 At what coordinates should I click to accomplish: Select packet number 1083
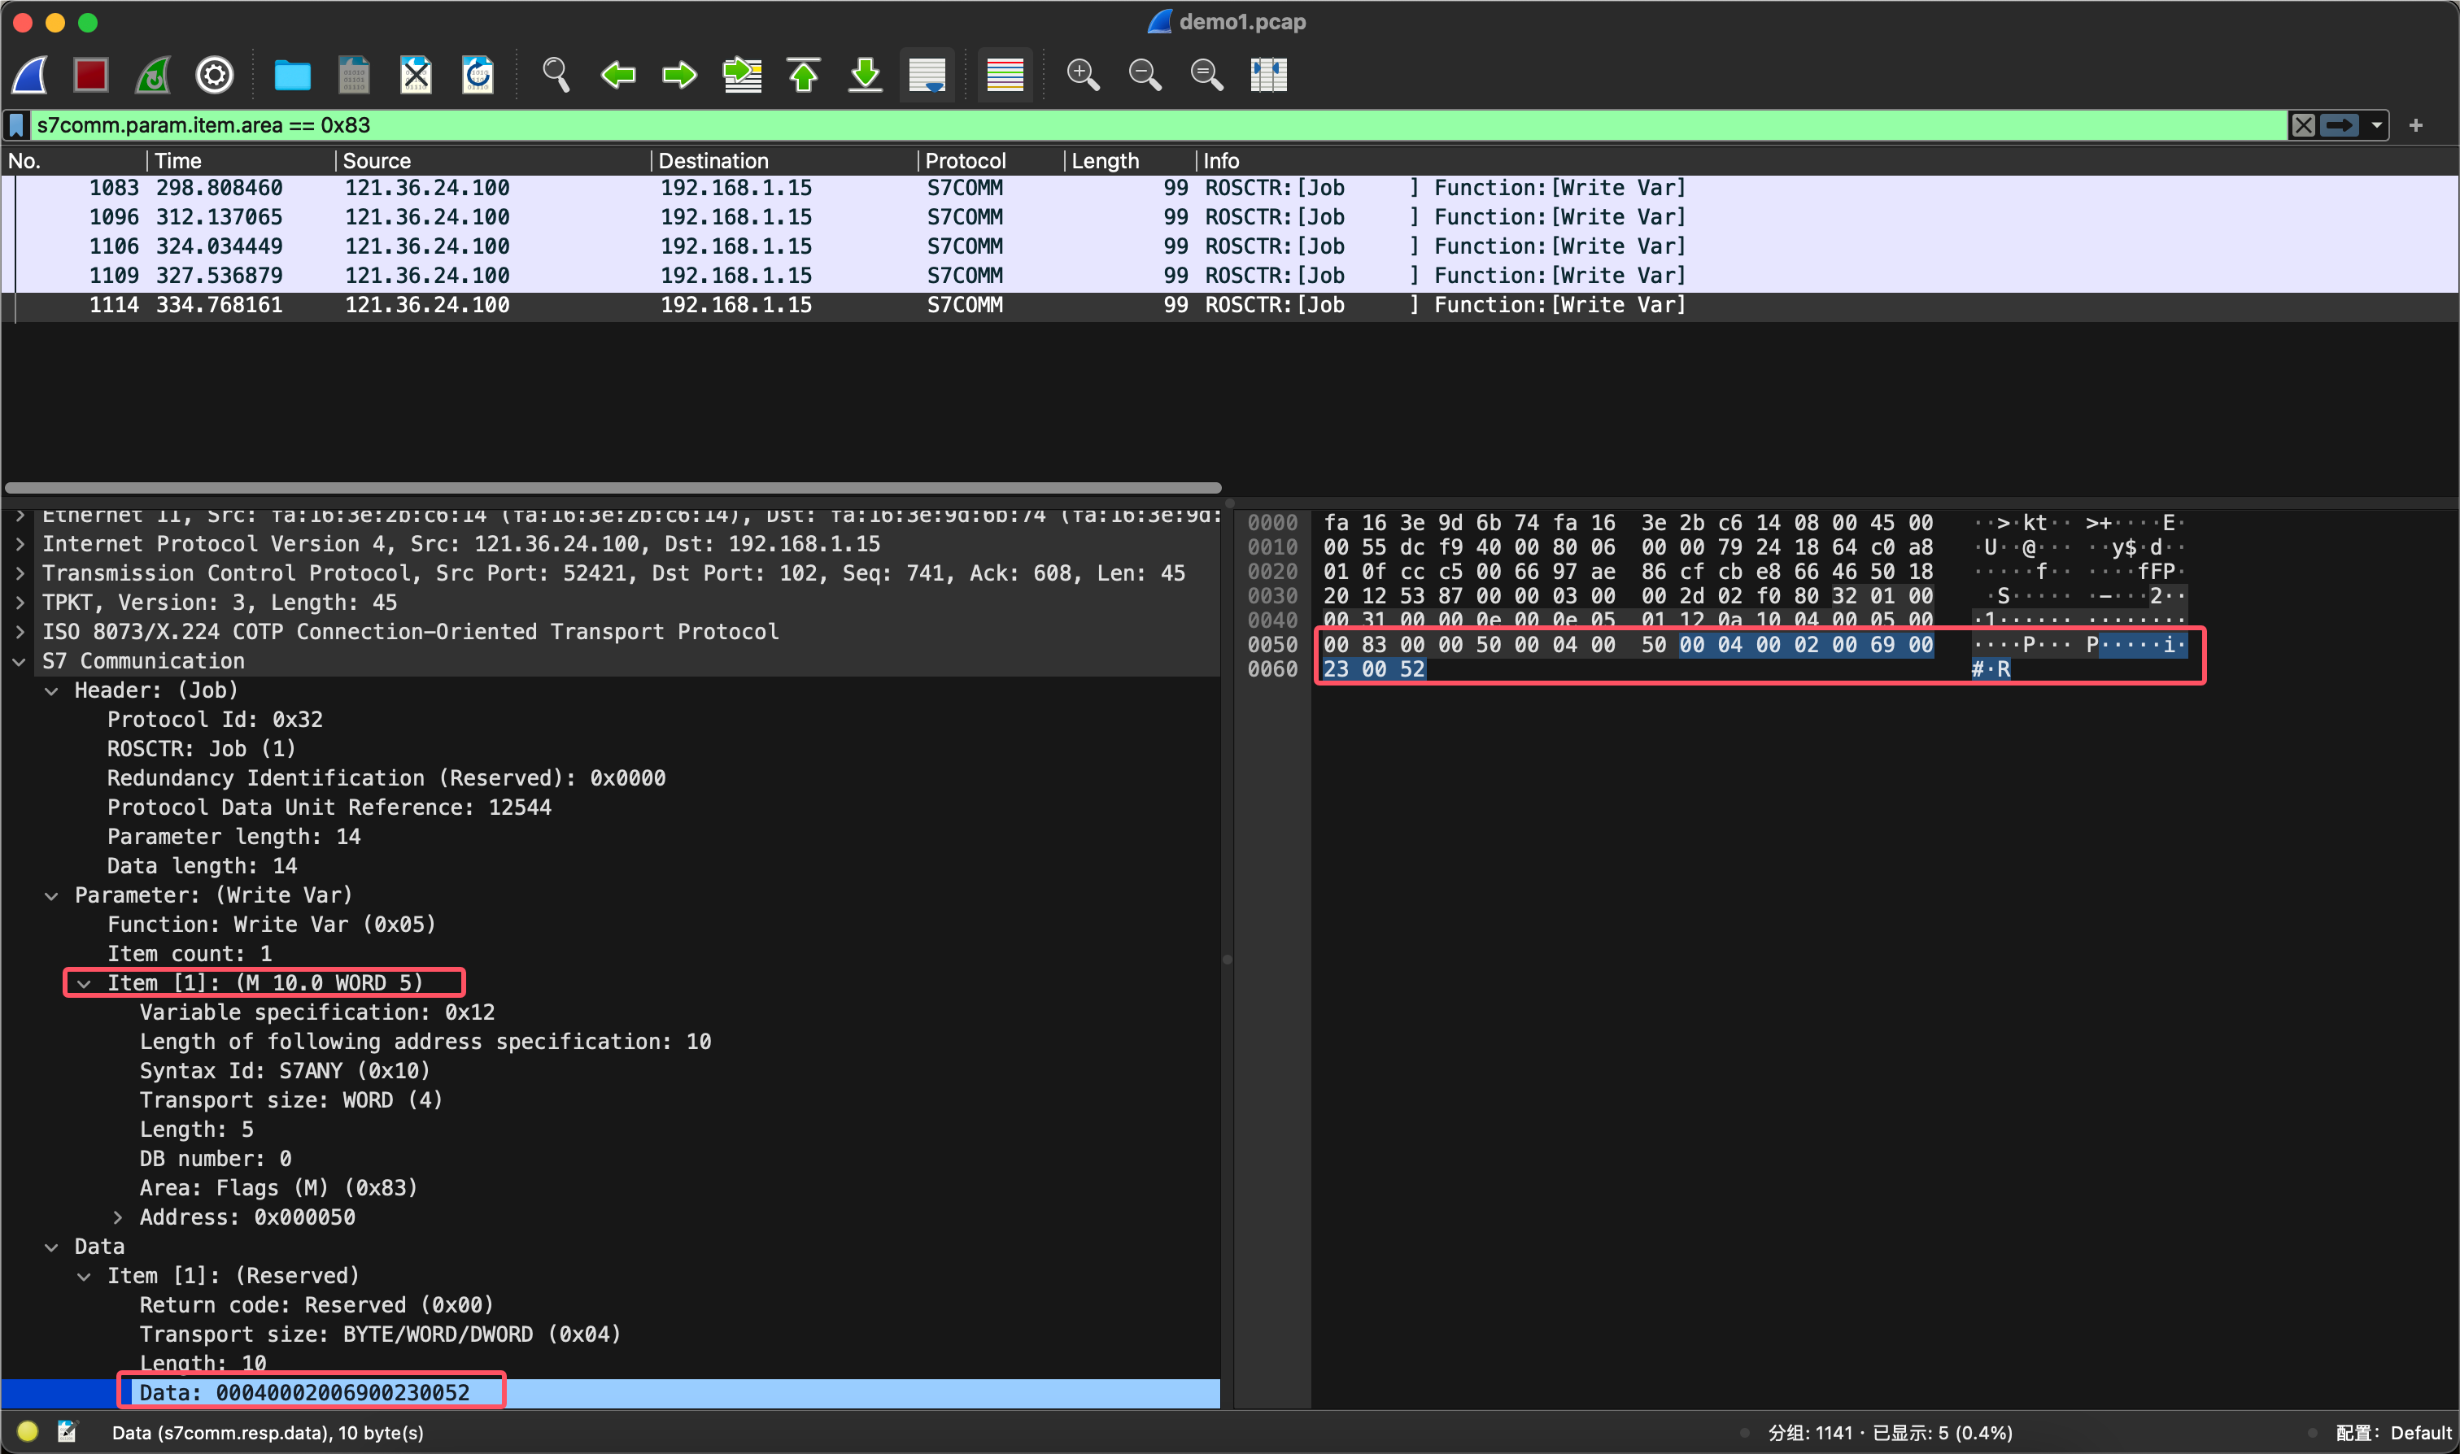click(x=1230, y=188)
